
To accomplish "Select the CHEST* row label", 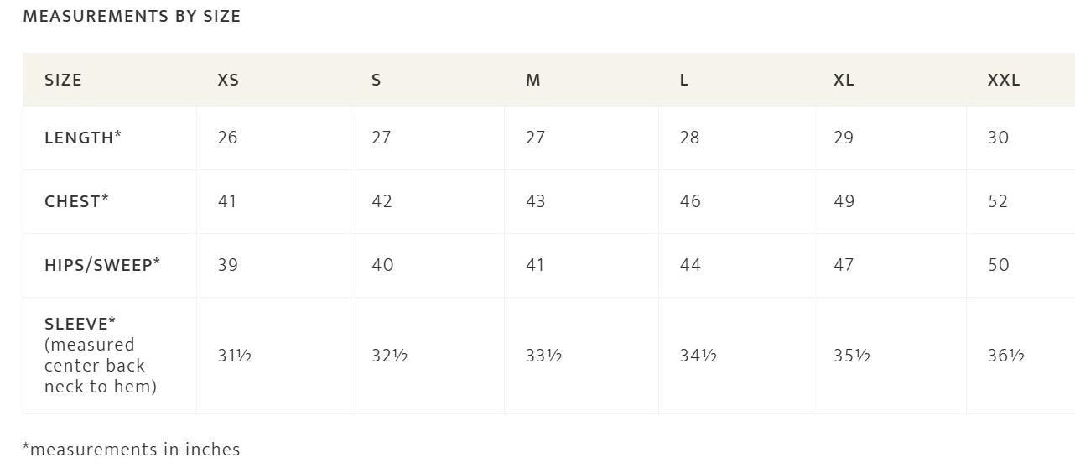I will [76, 201].
